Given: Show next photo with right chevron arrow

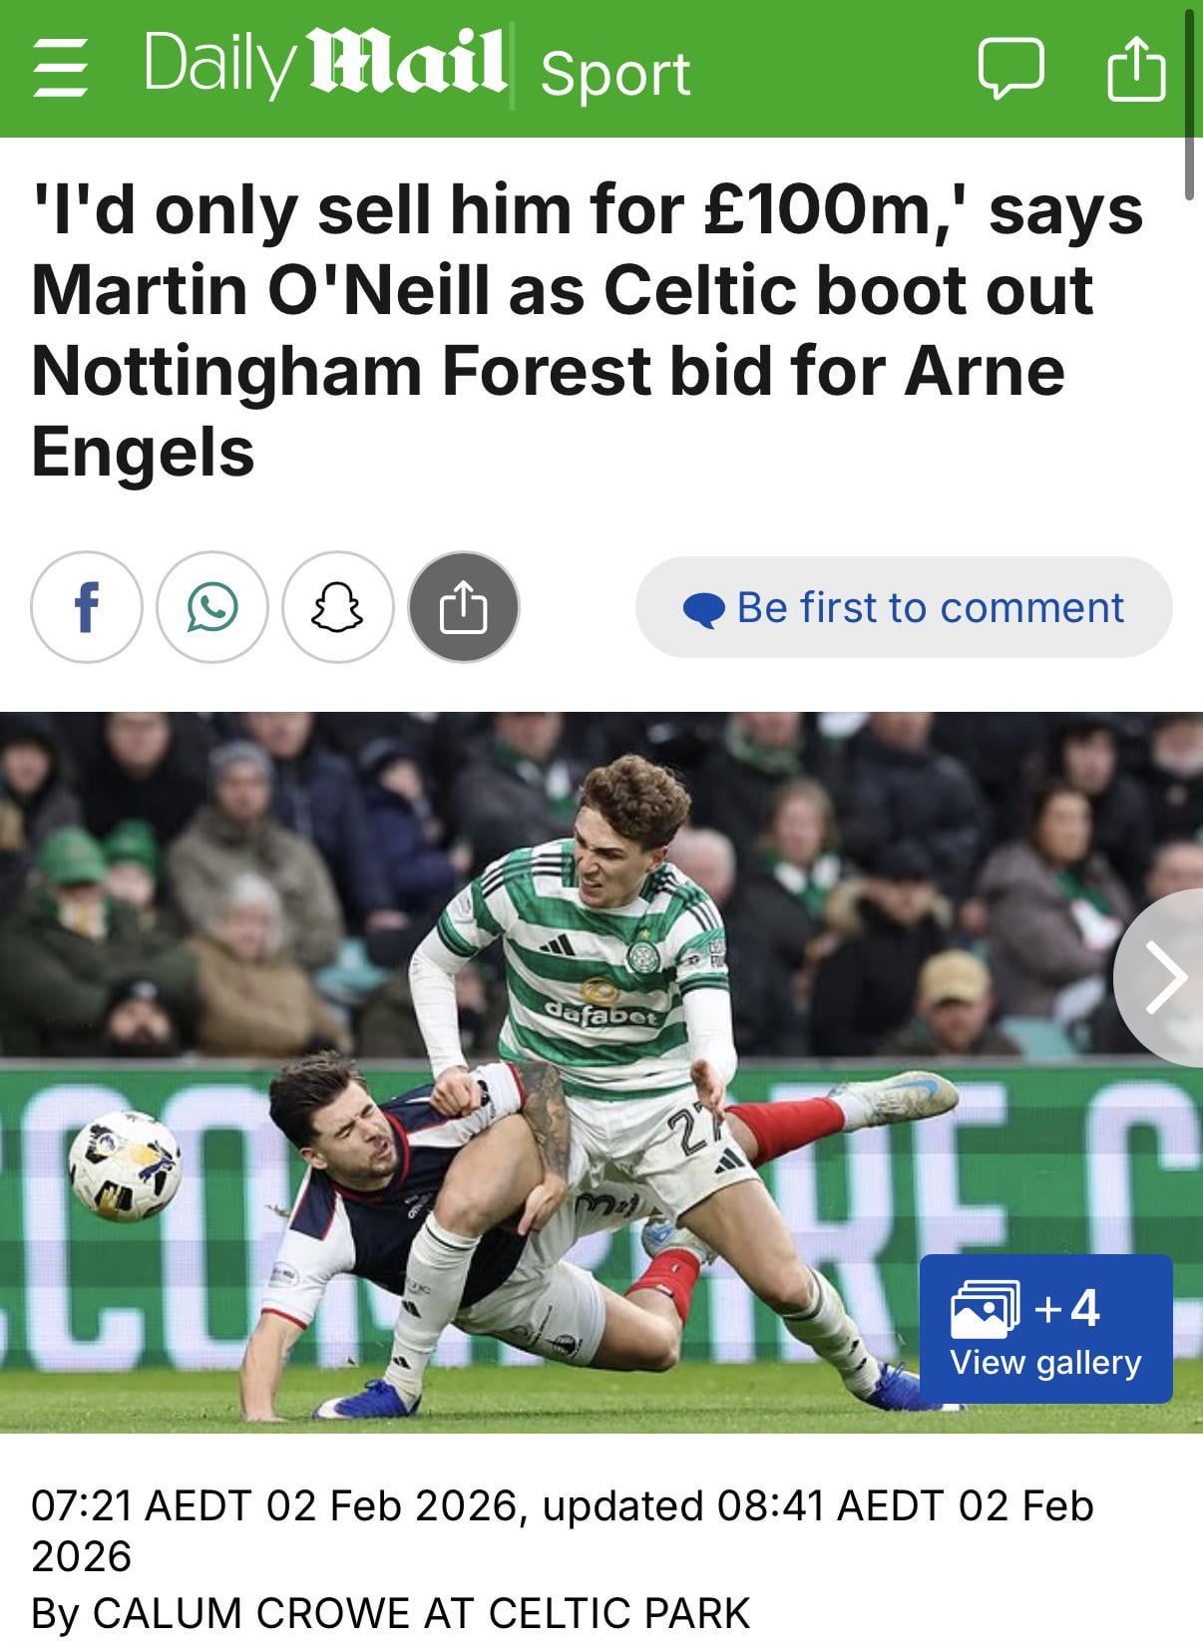Looking at the screenshot, I should click(x=1162, y=978).
